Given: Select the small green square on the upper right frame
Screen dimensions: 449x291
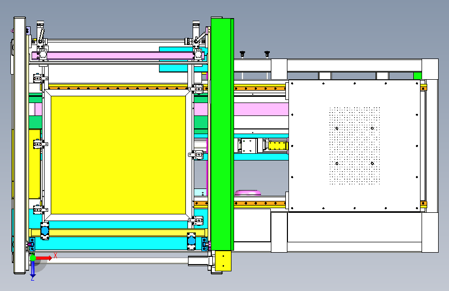Looking at the screenshot, I should (x=417, y=76).
